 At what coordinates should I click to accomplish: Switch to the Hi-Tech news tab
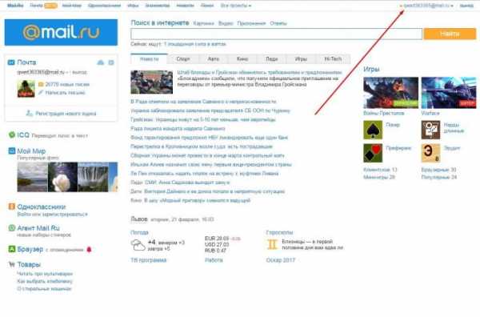tap(333, 58)
